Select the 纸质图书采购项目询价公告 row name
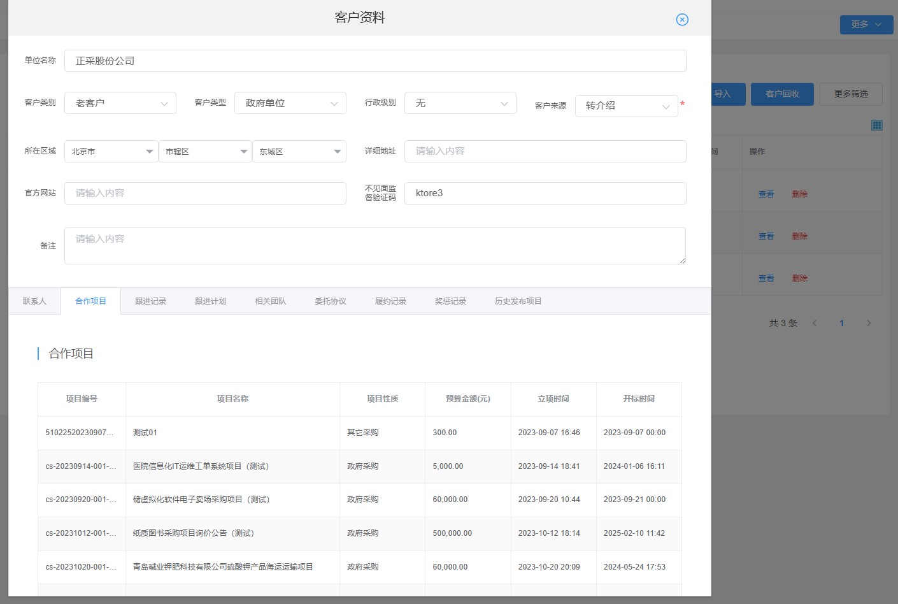 (194, 533)
